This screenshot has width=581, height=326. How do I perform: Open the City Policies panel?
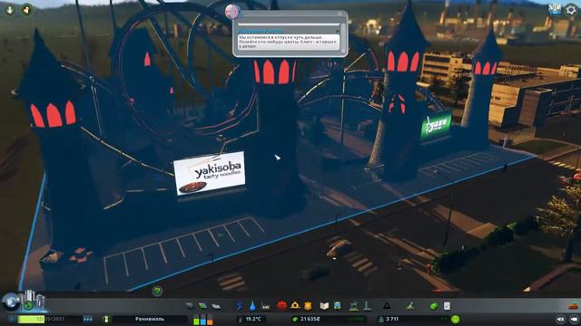click(447, 306)
